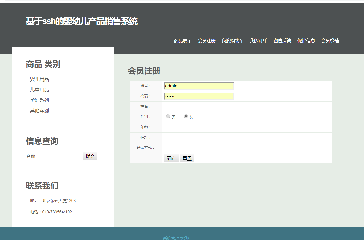Select 婴儿用品 category

click(40, 79)
